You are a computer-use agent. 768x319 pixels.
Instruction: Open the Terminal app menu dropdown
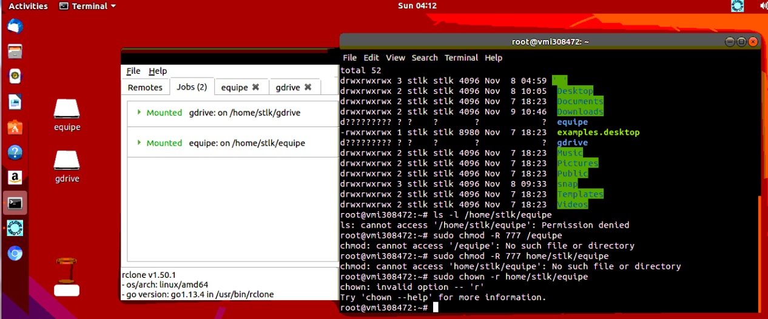click(87, 6)
